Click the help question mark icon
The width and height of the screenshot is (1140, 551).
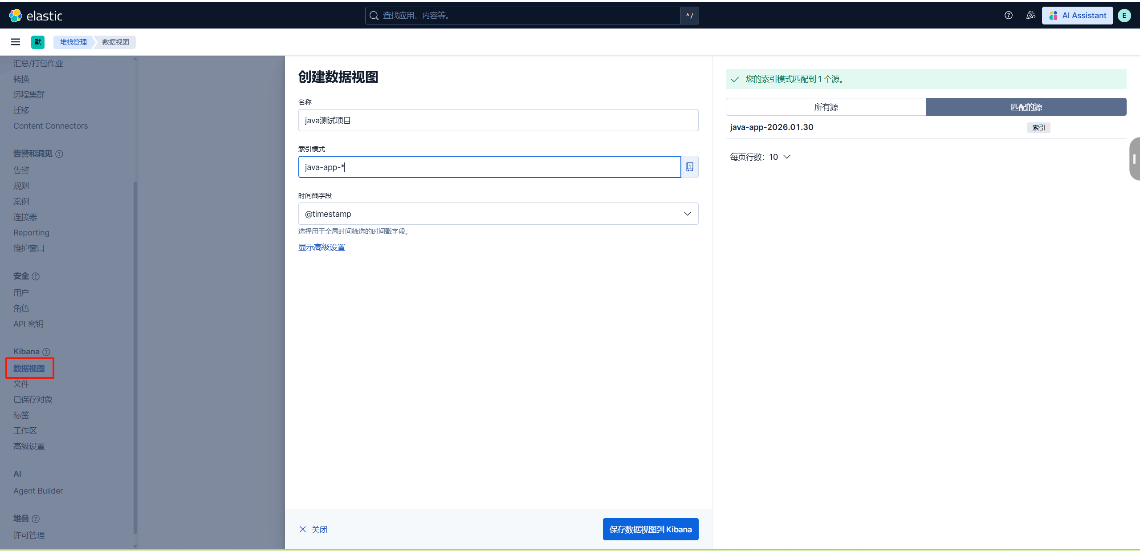click(x=1009, y=16)
